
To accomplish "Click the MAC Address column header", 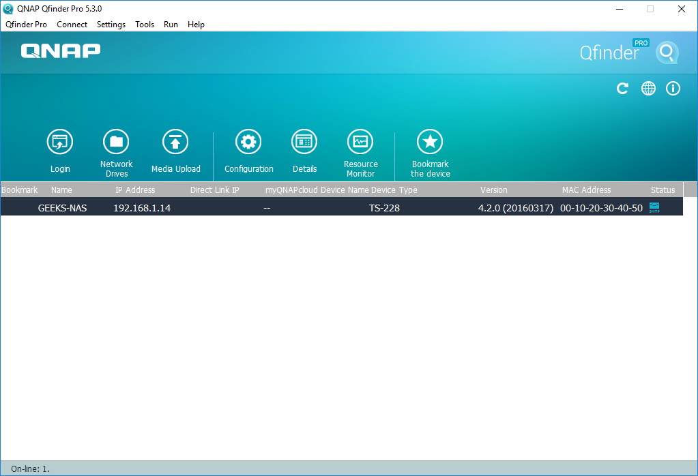I will click(586, 190).
